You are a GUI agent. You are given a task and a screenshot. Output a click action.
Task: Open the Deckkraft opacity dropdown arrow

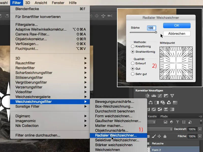[x=200, y=129]
